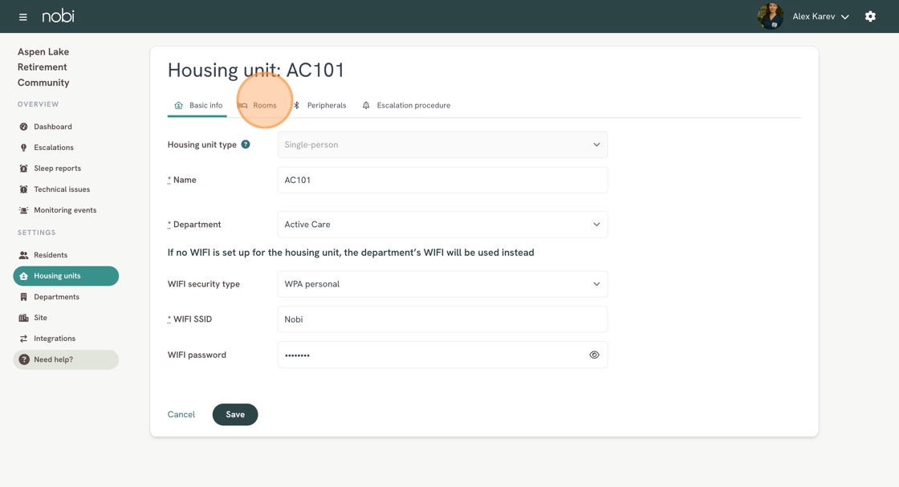Click the Dashboard sidebar icon
Image resolution: width=899 pixels, height=487 pixels.
tap(23, 127)
